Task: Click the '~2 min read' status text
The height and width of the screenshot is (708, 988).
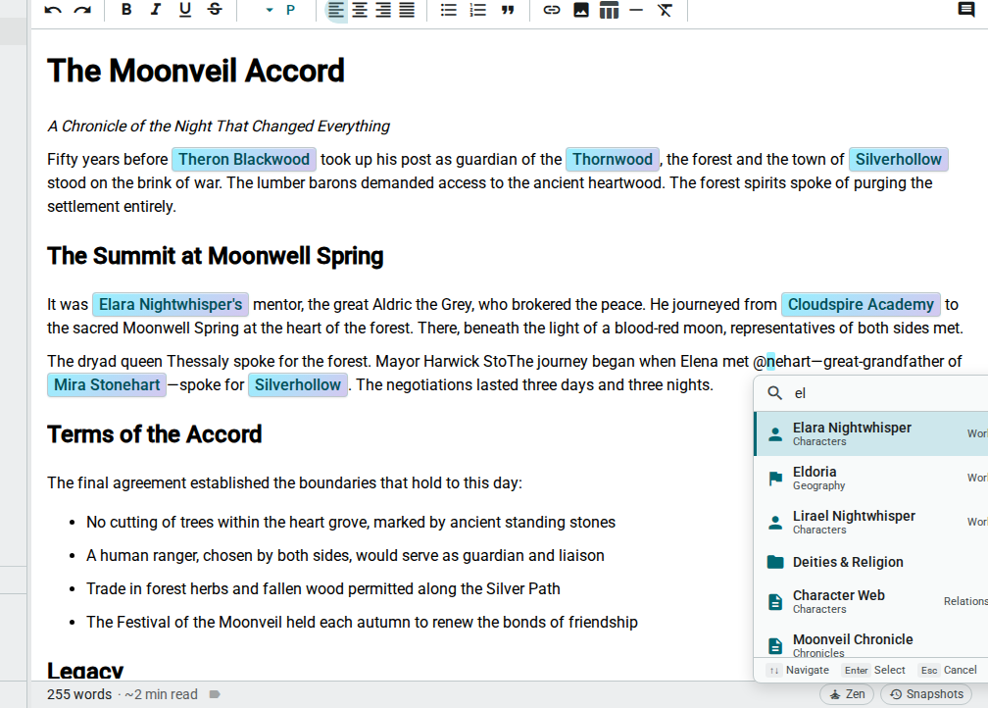Action: pyautogui.click(x=162, y=694)
